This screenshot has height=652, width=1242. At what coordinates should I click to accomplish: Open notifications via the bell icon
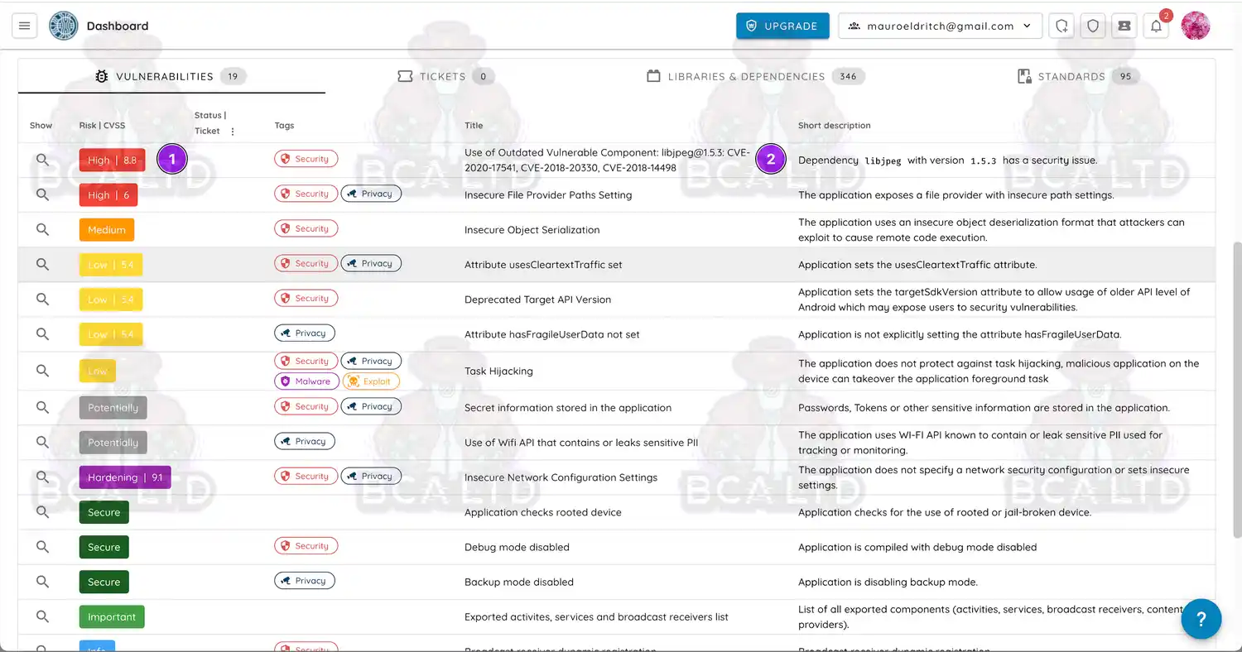click(x=1156, y=26)
